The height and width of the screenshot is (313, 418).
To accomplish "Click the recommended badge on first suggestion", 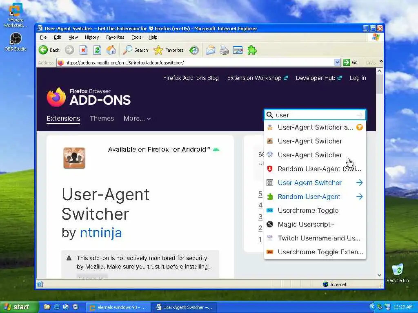I will 359,127.
